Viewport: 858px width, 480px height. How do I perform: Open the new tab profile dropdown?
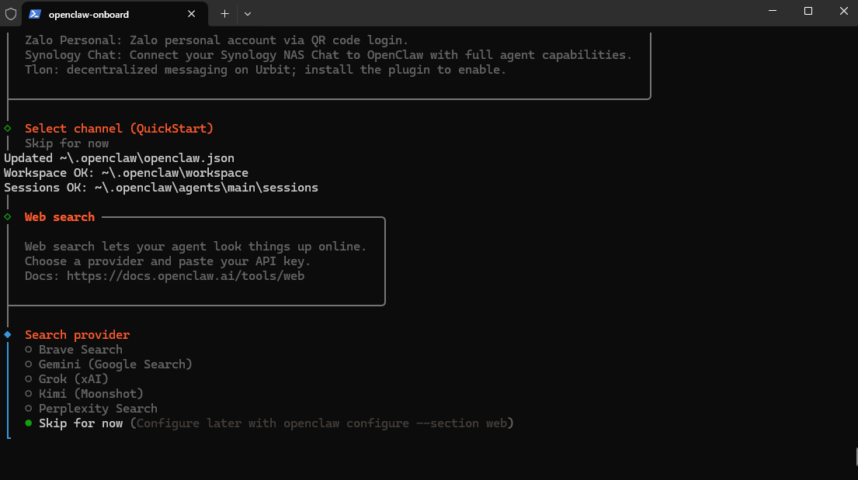(x=247, y=13)
